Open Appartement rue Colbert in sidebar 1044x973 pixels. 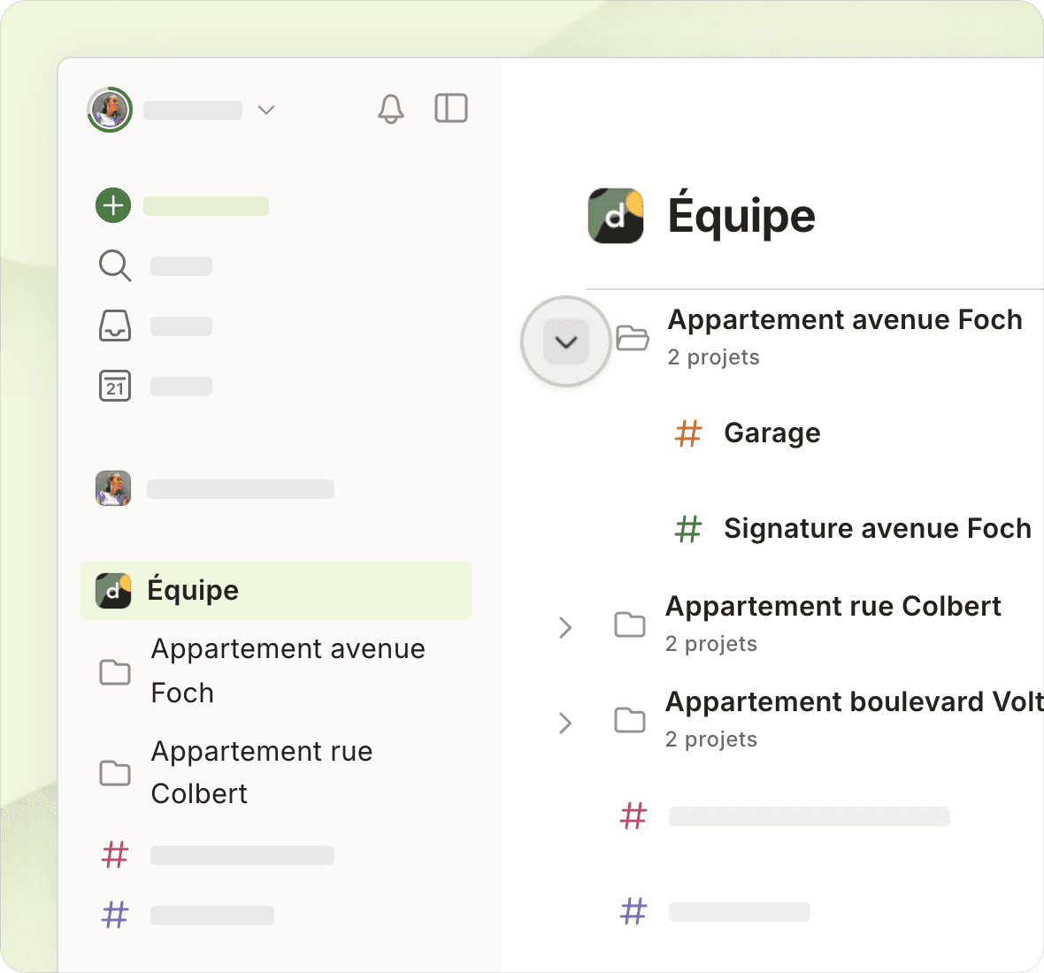(261, 772)
